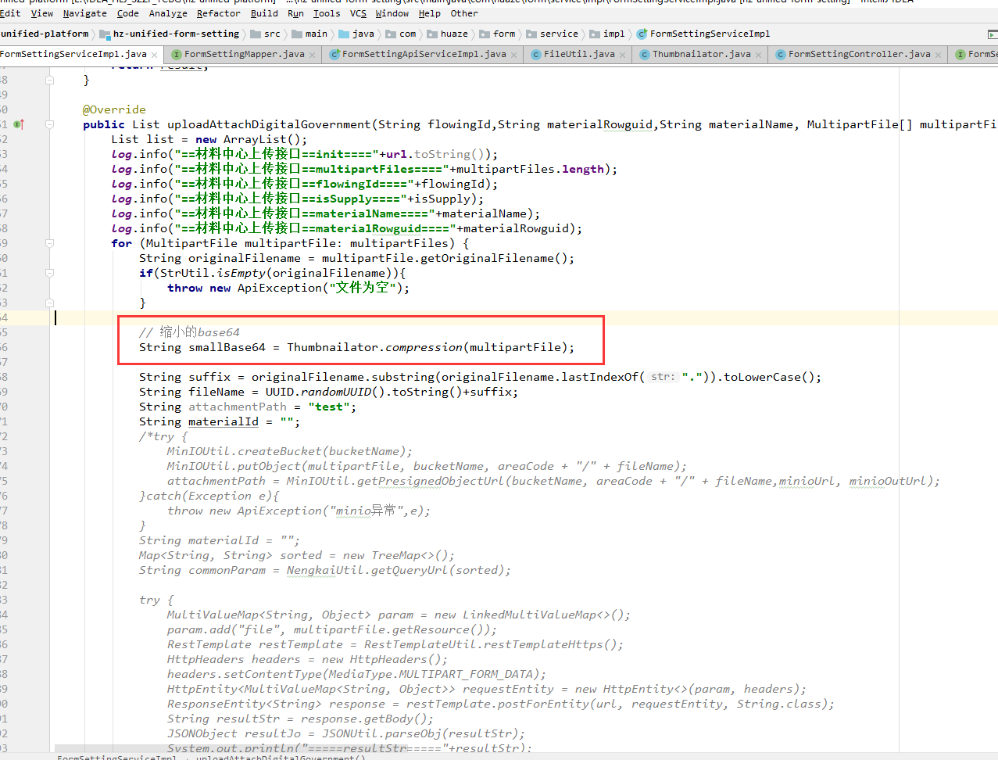Click the folder icon beside src breadcrumb

(x=256, y=34)
